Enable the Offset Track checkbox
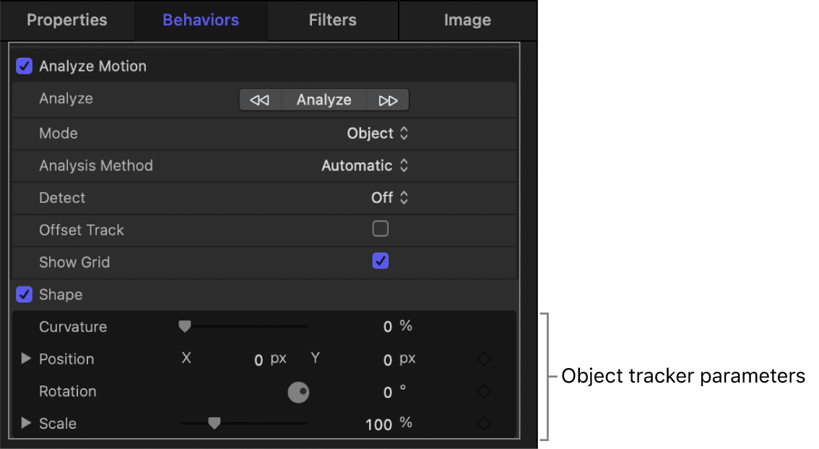 [381, 228]
